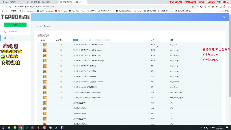Click the MOD icon in the Ancient server row
Screen dimensions: 231x130
coord(45,82)
